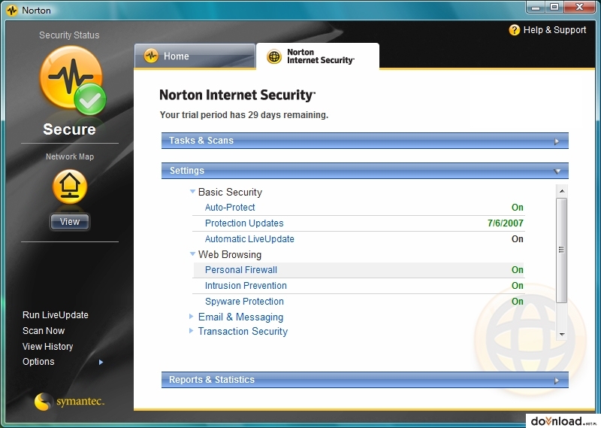Collapse the Basic Security group

point(193,191)
